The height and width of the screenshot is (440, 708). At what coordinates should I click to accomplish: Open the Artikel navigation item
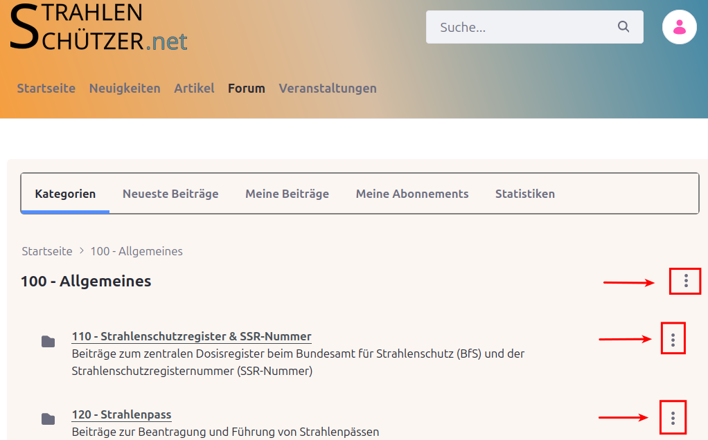pyautogui.click(x=194, y=89)
